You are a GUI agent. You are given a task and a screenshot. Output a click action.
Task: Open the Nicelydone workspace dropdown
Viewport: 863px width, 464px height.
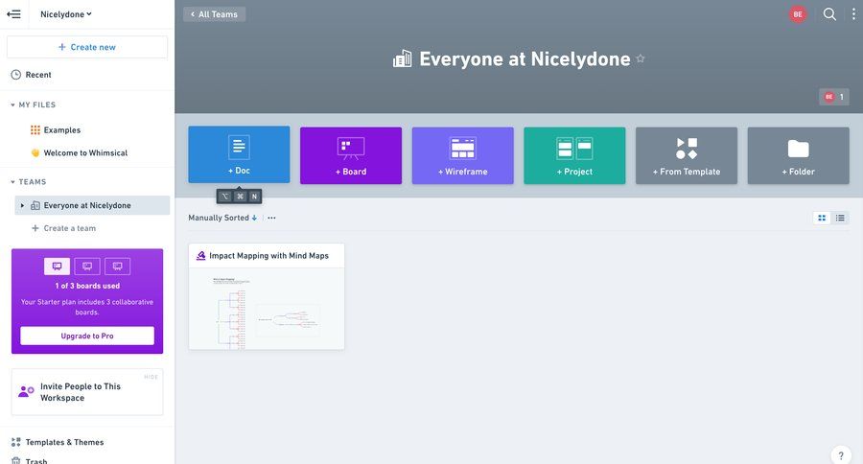(x=65, y=14)
